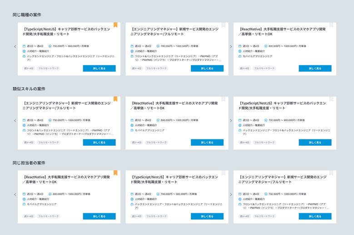Viewport: 354px width, 235px height.
Task: Click 詳しく見る on first 同じ職種の案件 card
Action: point(100,68)
